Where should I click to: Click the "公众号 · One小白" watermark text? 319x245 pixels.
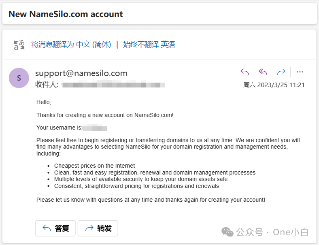coord(272,232)
